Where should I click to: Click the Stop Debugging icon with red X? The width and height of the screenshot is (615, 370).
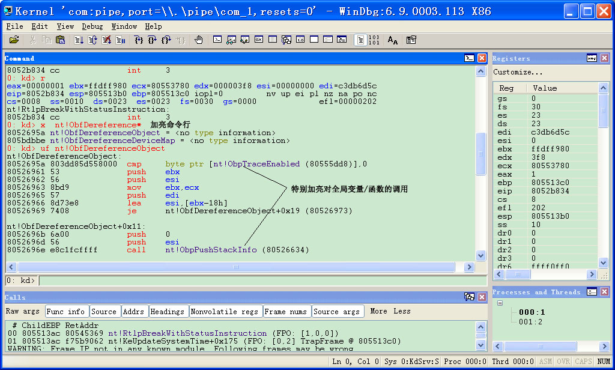[106, 40]
